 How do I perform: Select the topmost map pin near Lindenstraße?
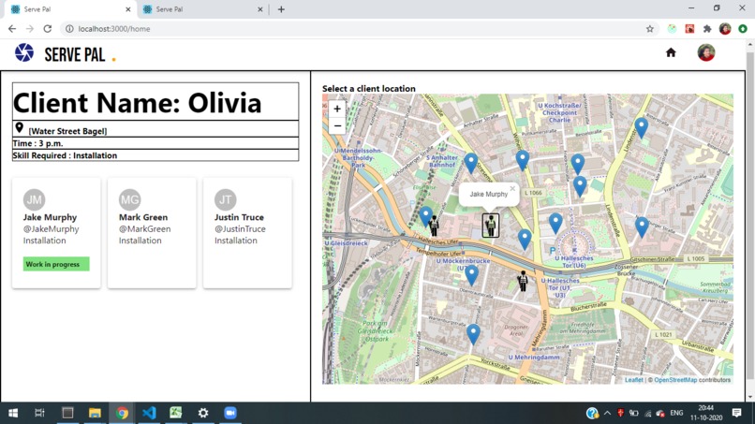pos(641,128)
